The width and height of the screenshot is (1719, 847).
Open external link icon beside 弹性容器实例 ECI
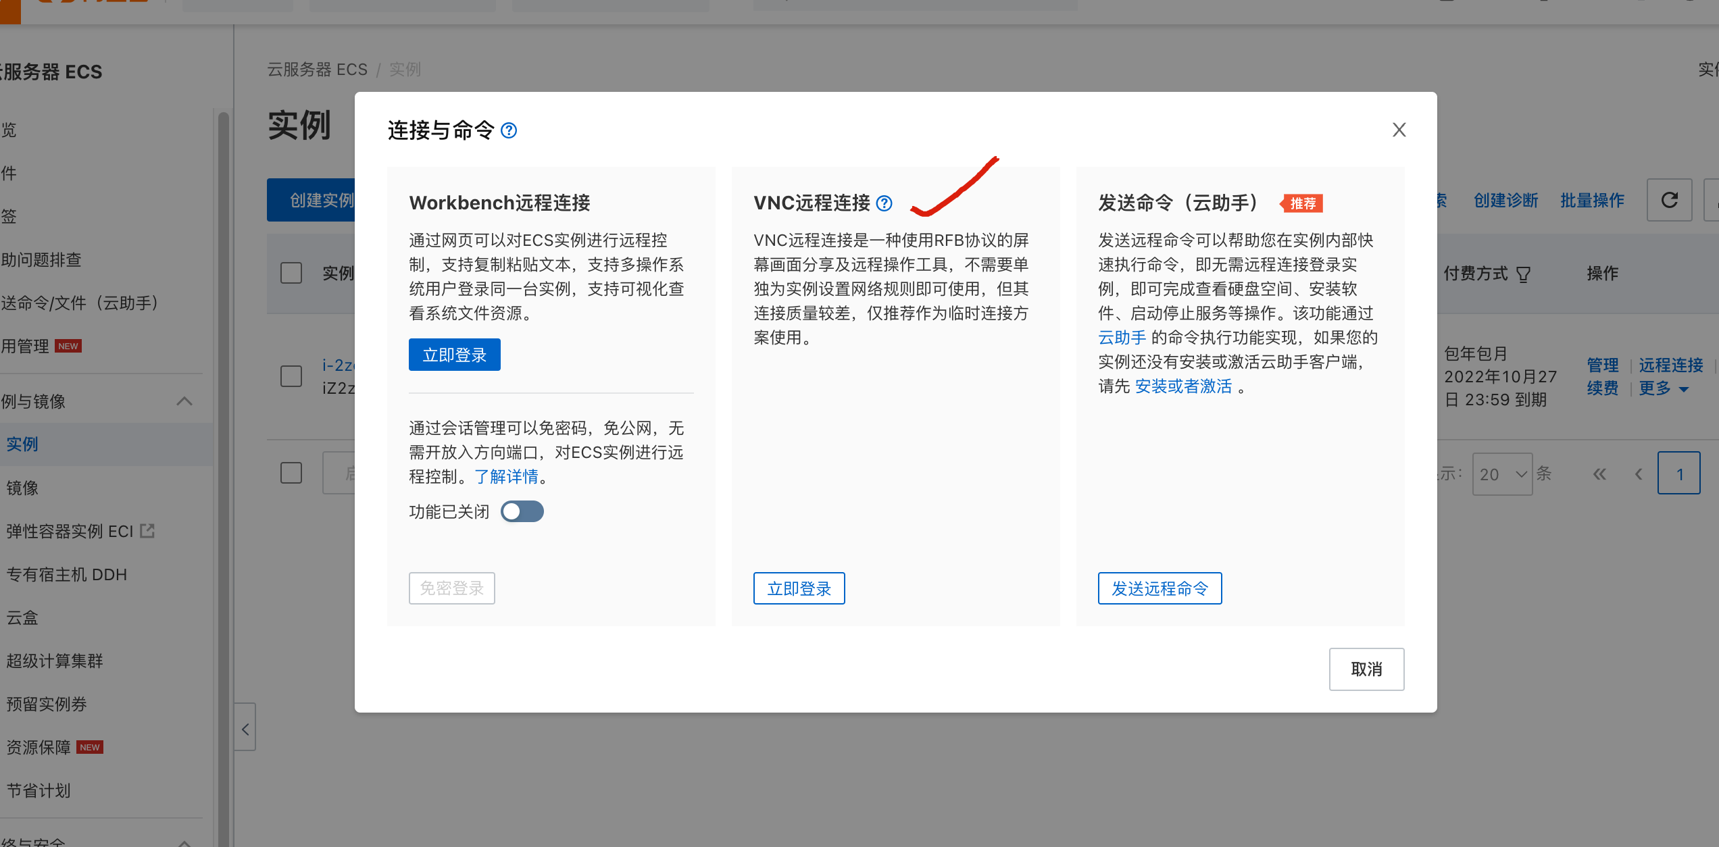[x=147, y=531]
